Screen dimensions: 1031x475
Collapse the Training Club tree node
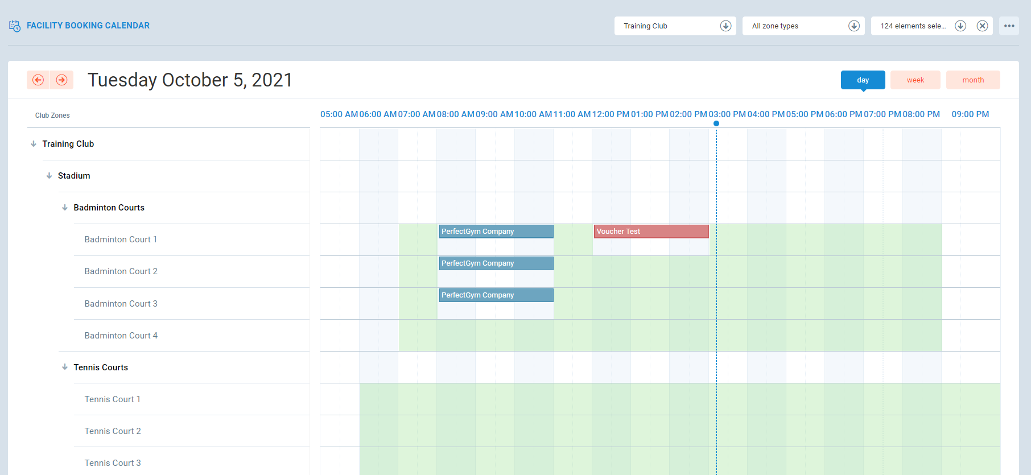pos(34,144)
